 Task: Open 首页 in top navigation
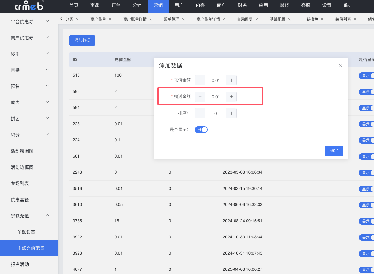[74, 5]
